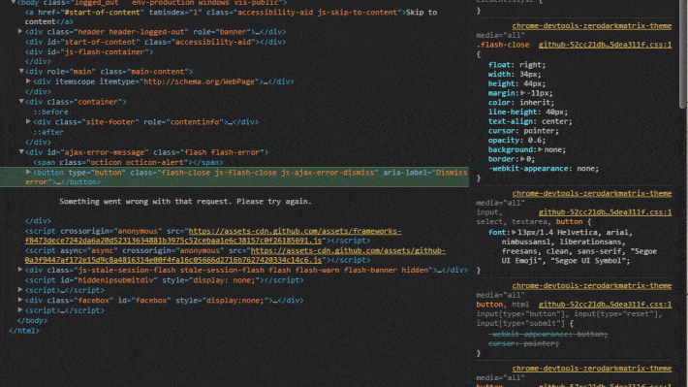Expand the facebox div node
This screenshot has width=688, height=387.
point(20,300)
